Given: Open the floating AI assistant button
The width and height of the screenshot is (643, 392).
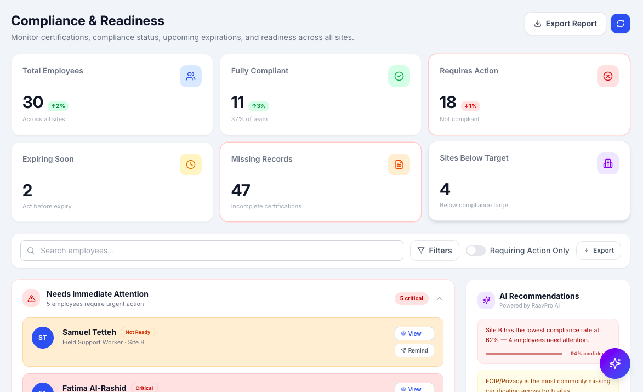Looking at the screenshot, I should pos(614,363).
